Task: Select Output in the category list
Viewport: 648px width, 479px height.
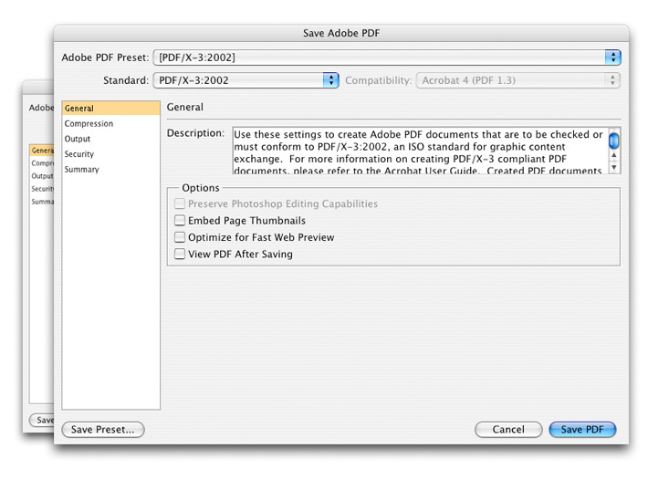Action: pyautogui.click(x=110, y=139)
